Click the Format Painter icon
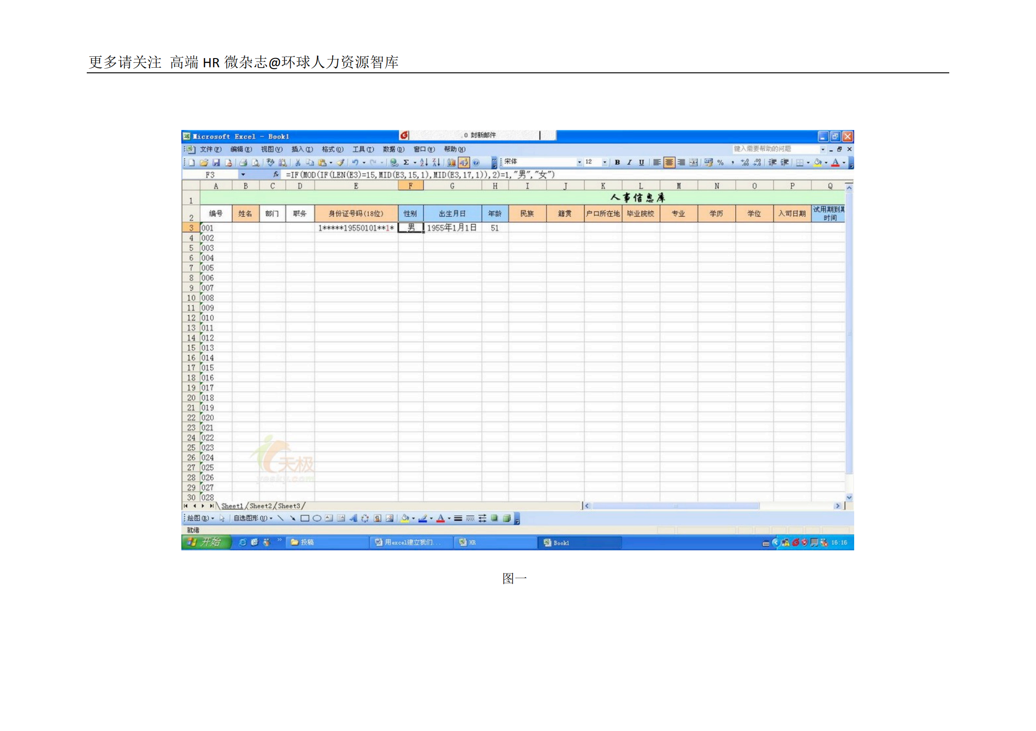 (x=340, y=162)
